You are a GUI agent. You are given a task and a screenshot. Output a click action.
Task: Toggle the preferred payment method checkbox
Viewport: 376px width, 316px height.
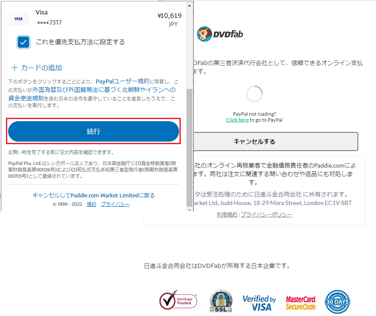coord(23,42)
